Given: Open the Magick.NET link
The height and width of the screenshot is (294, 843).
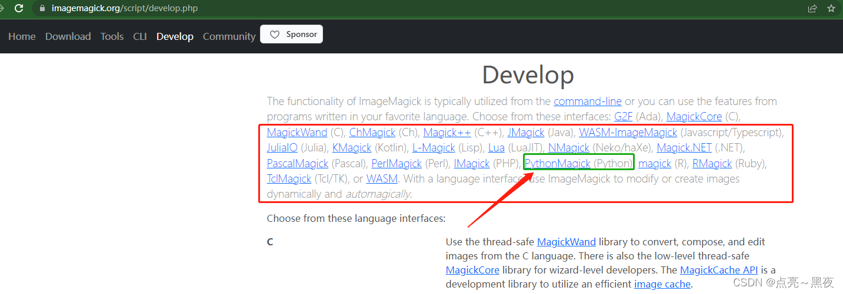Looking at the screenshot, I should click(684, 147).
